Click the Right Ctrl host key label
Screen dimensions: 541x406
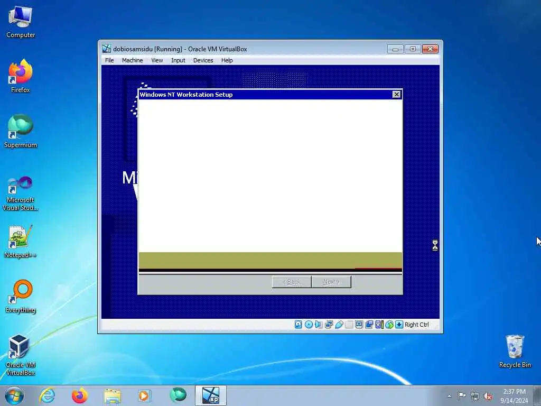point(416,325)
